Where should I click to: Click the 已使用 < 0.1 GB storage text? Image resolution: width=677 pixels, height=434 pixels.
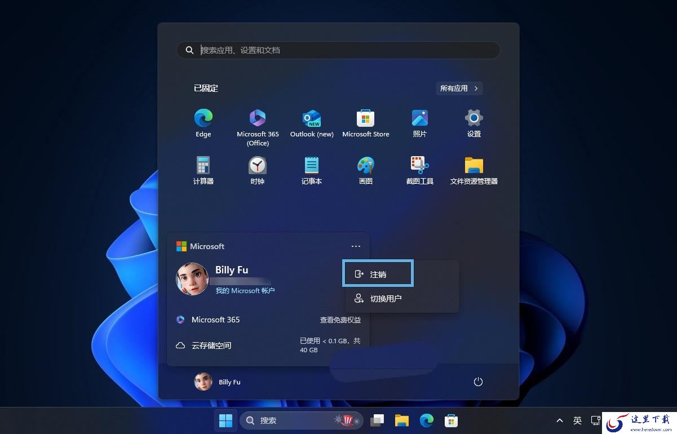click(330, 346)
